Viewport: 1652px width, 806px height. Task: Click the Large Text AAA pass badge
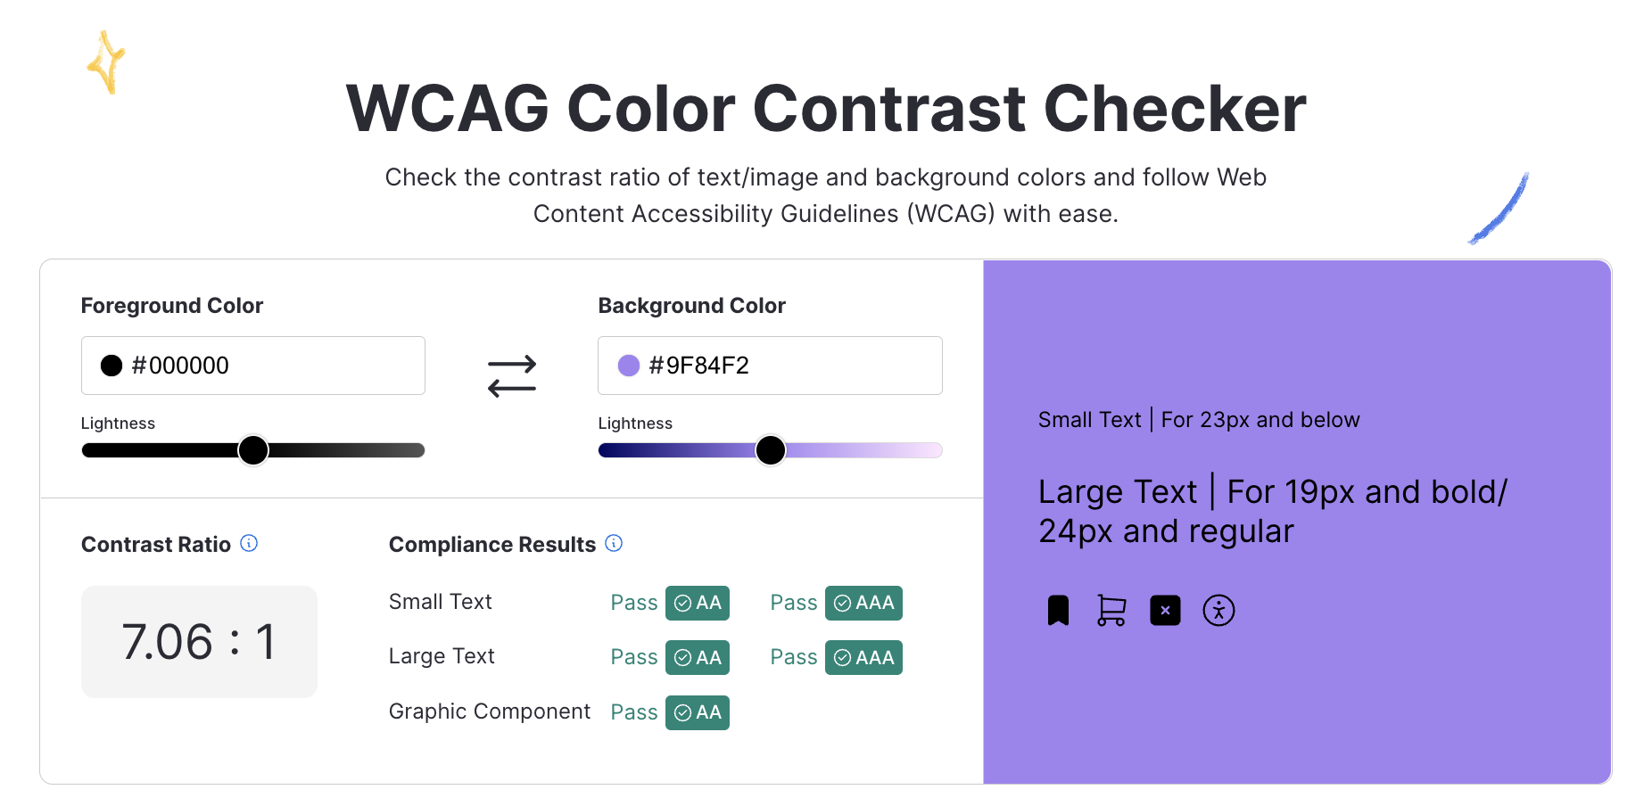[863, 657]
